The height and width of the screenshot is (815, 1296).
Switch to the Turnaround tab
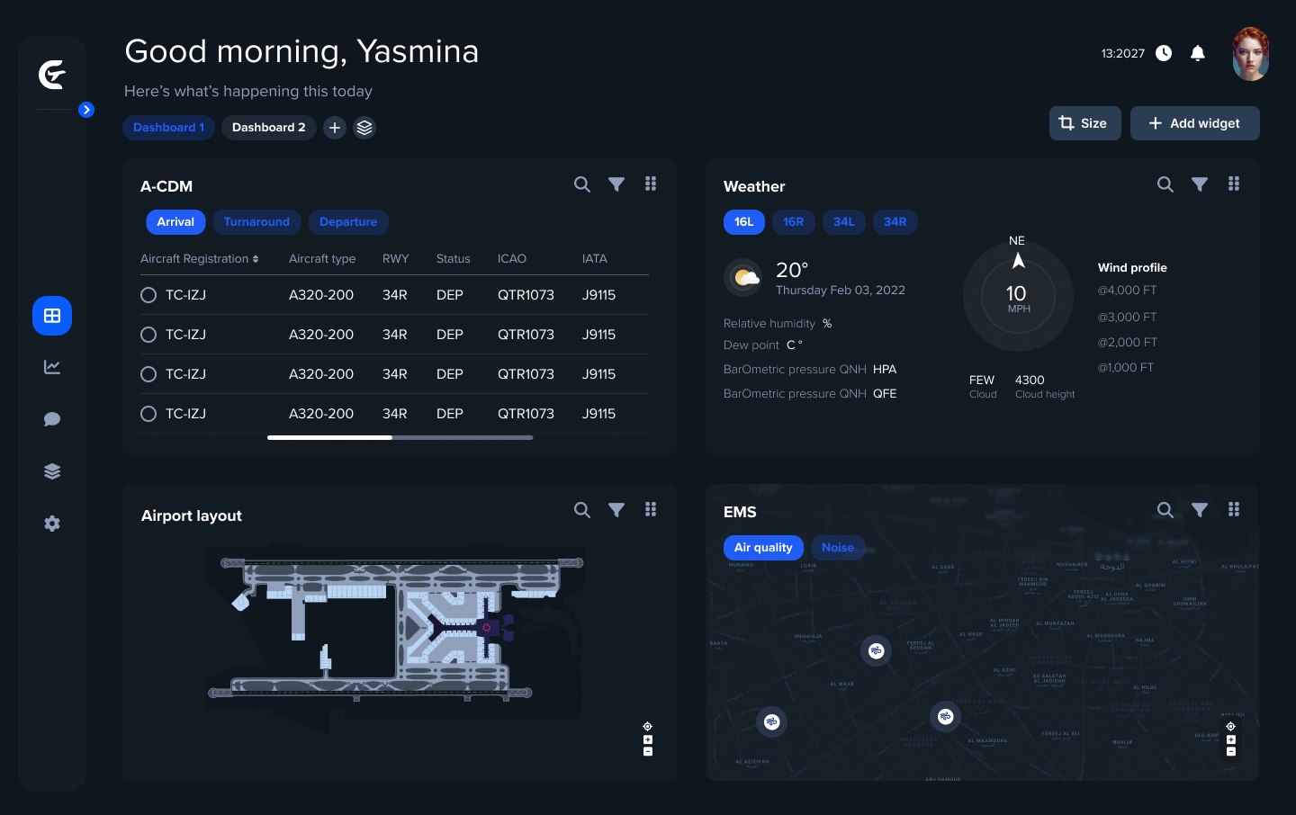pyautogui.click(x=256, y=222)
